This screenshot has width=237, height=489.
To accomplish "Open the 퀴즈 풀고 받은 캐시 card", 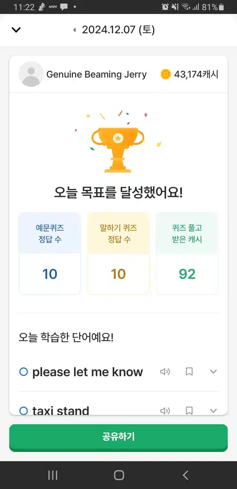I will click(187, 253).
